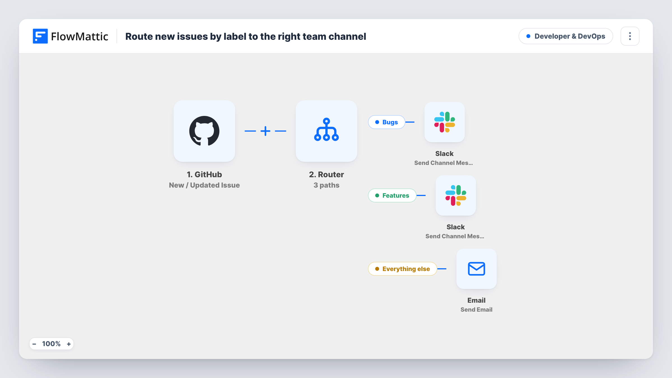The image size is (672, 378).
Task: Click the 'New / Updated Issue' subtitle
Action: pos(204,185)
